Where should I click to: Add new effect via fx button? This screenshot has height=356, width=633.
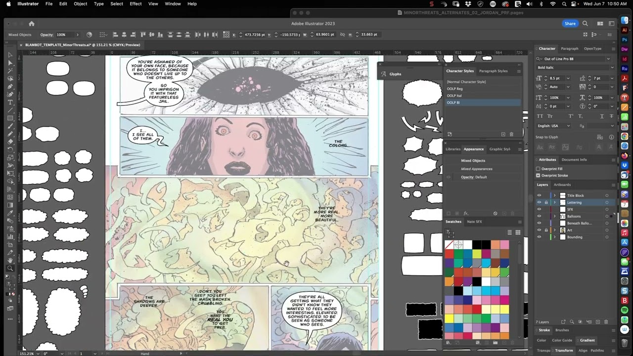coord(466,214)
